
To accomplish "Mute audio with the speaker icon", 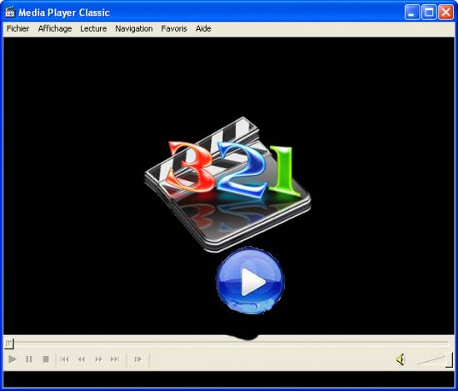I will click(401, 359).
